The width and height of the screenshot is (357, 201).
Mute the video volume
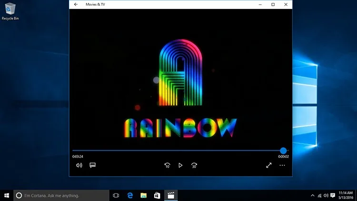tap(79, 165)
